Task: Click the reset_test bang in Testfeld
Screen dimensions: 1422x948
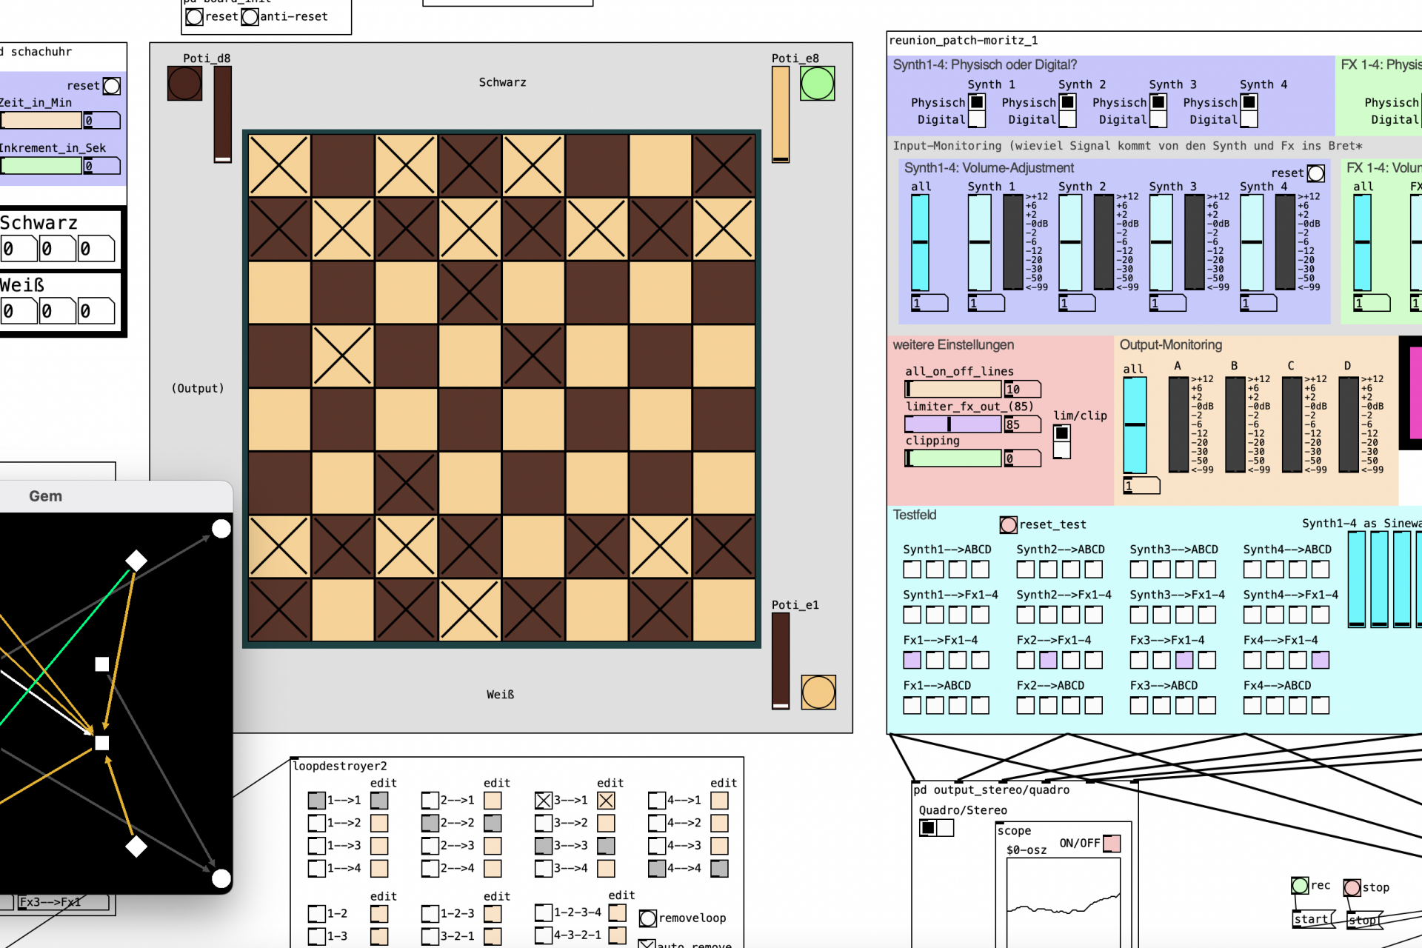Action: (x=1008, y=524)
